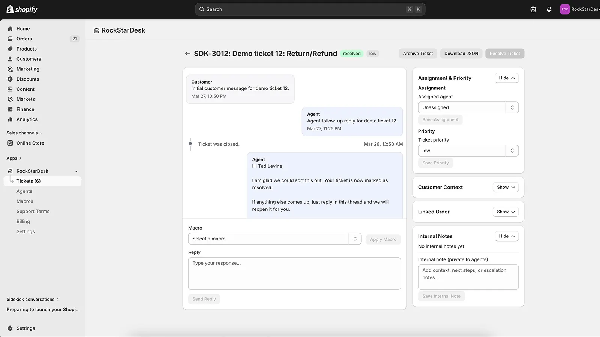Open the Home icon in sidebar
This screenshot has height=337, width=600.
(x=10, y=29)
